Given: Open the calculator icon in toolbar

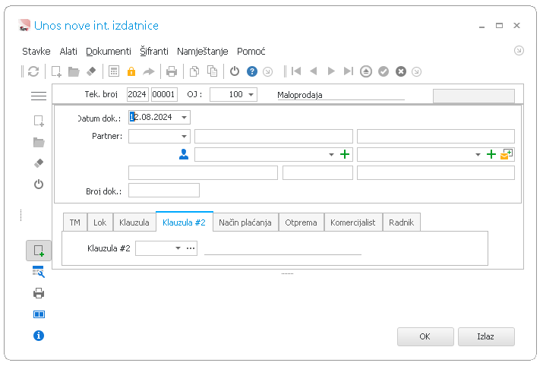Looking at the screenshot, I should tap(114, 71).
